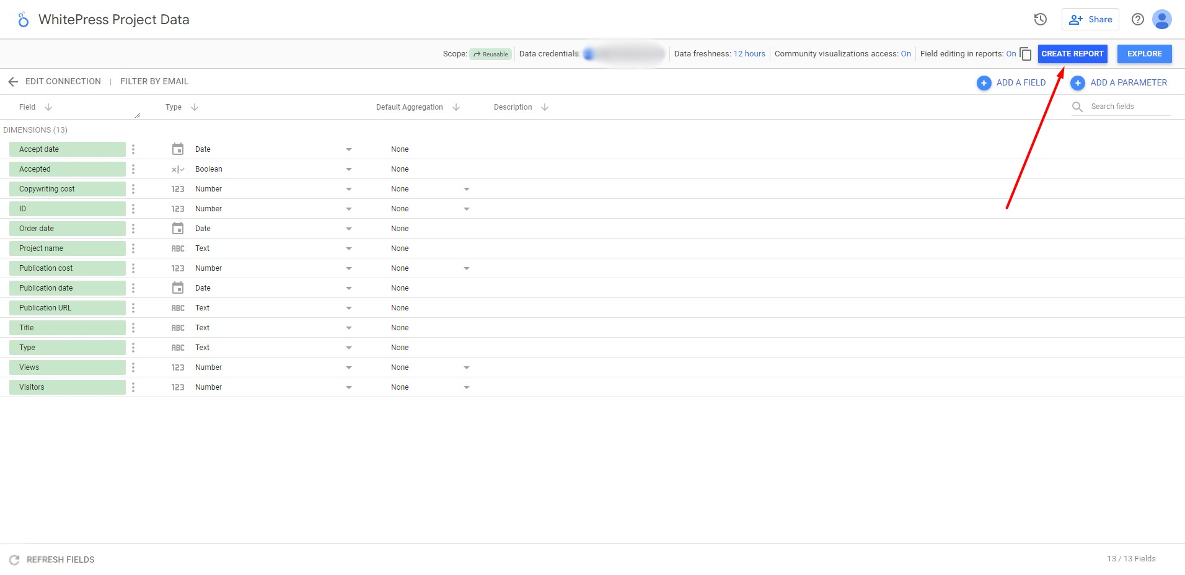
Task: Open the type dropdown for Accept date
Action: (x=349, y=149)
